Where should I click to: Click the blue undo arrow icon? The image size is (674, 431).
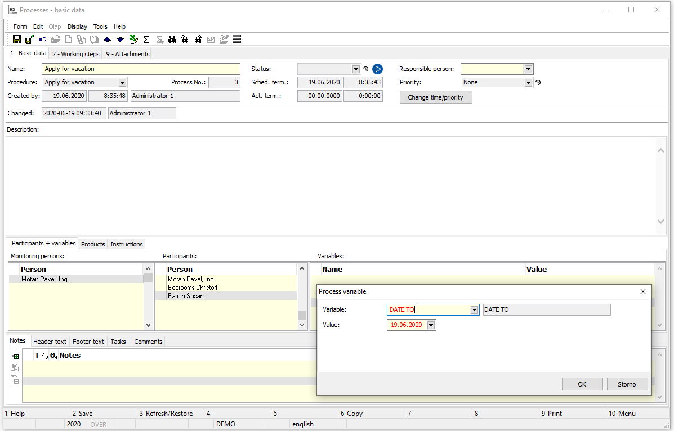[43, 39]
